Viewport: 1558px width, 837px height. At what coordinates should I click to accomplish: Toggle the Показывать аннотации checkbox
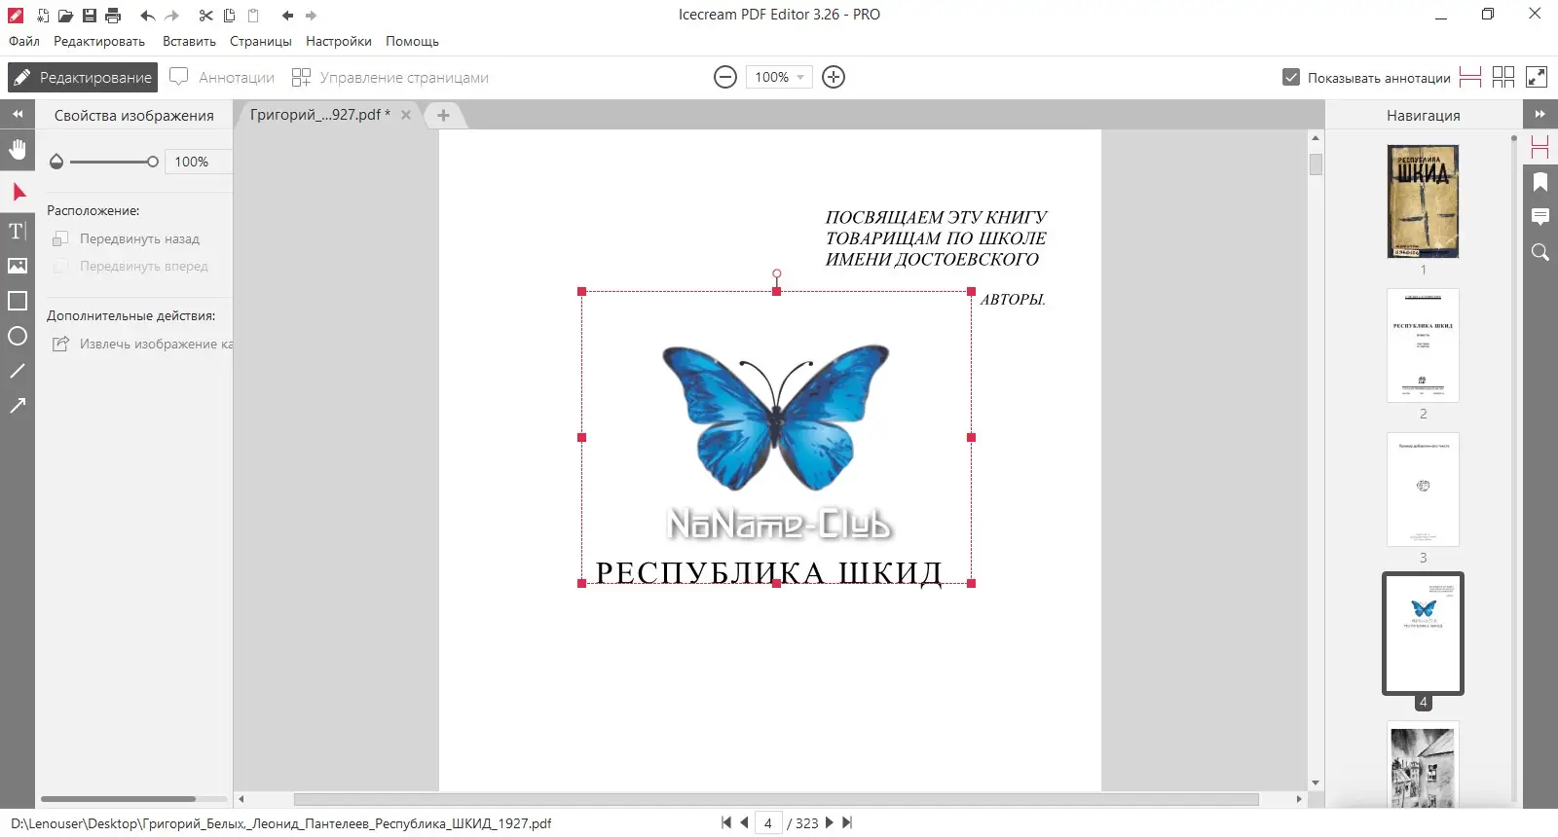(1291, 77)
